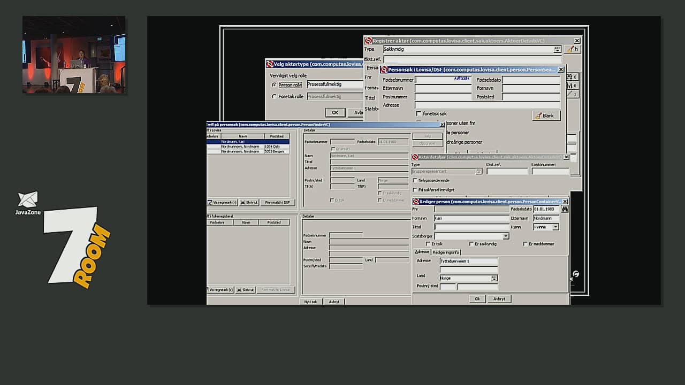Click the Adresse field with Tyttebærveien 1

coord(468,261)
